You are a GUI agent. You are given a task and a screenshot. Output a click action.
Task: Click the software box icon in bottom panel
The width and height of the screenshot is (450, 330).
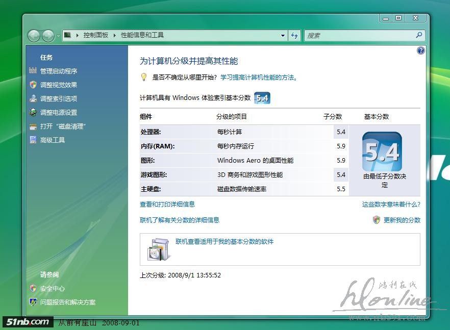click(x=158, y=249)
